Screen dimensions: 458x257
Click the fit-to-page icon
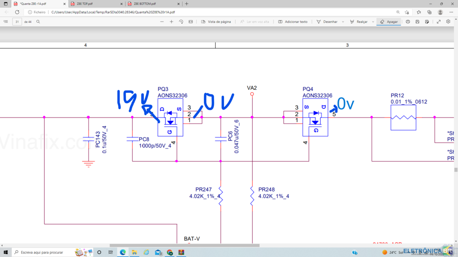pyautogui.click(x=191, y=21)
